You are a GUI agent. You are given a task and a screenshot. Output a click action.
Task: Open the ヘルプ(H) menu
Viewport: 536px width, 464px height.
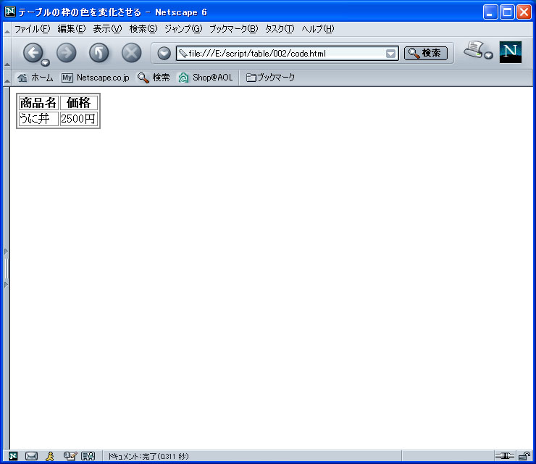click(x=317, y=29)
